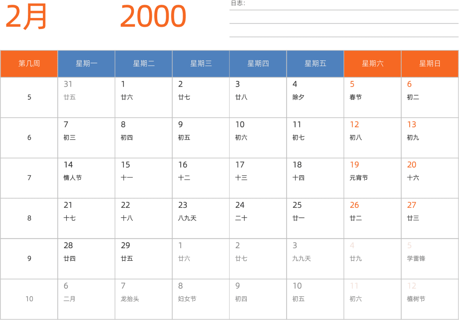Click the 学雷锋 label
The width and height of the screenshot is (459, 320).
[416, 259]
